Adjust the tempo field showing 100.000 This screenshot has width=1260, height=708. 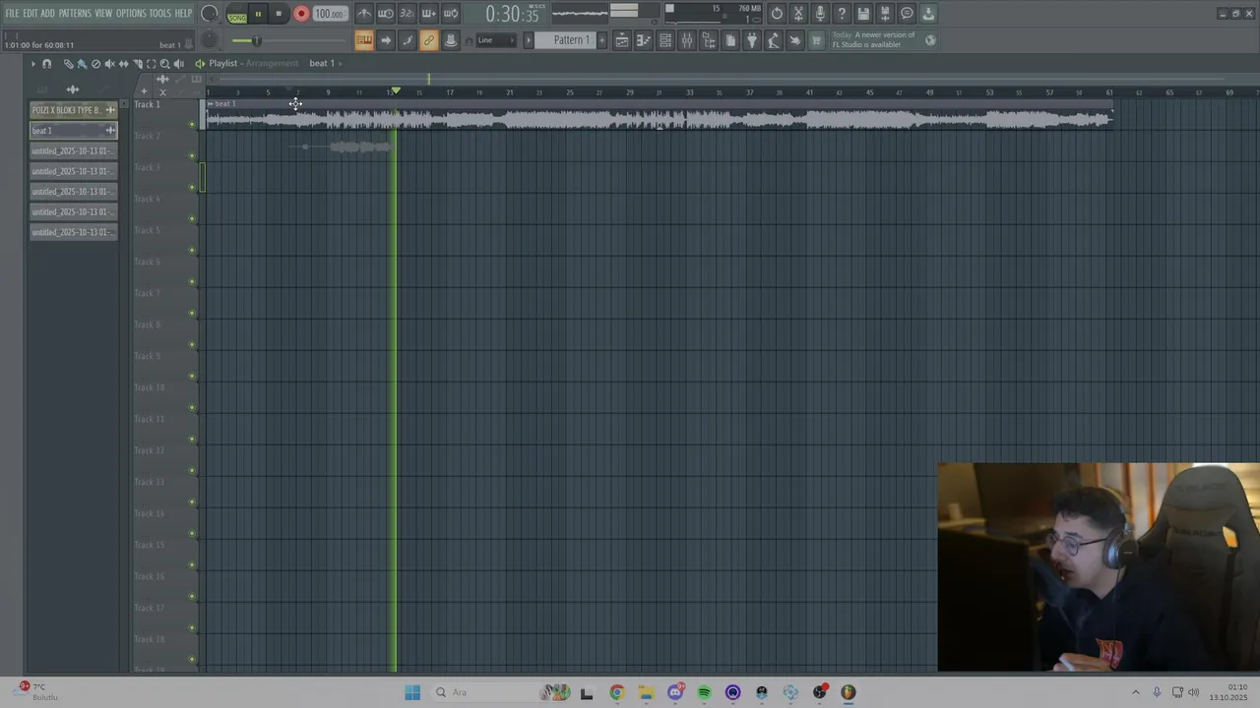pos(330,14)
